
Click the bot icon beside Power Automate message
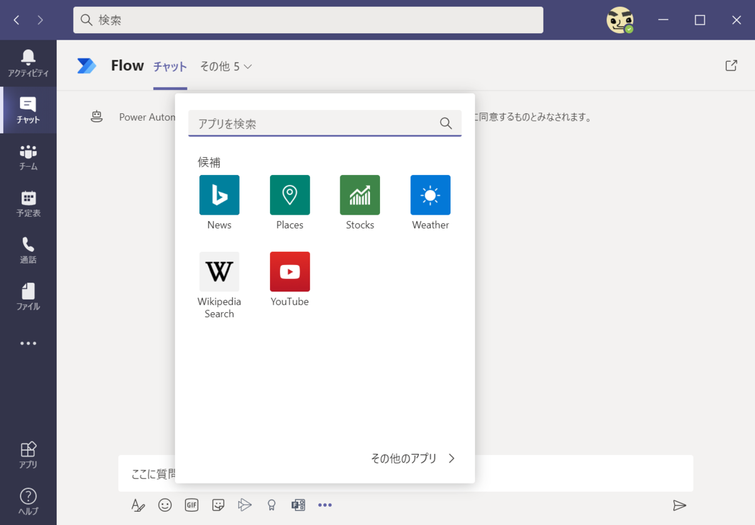(96, 116)
